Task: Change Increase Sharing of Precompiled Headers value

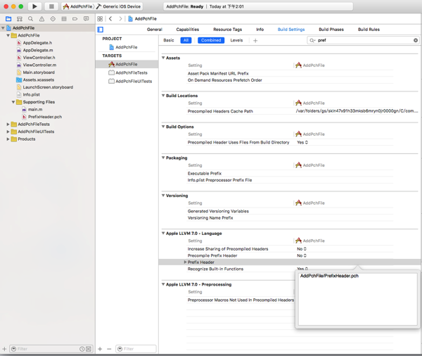Action: pyautogui.click(x=302, y=249)
